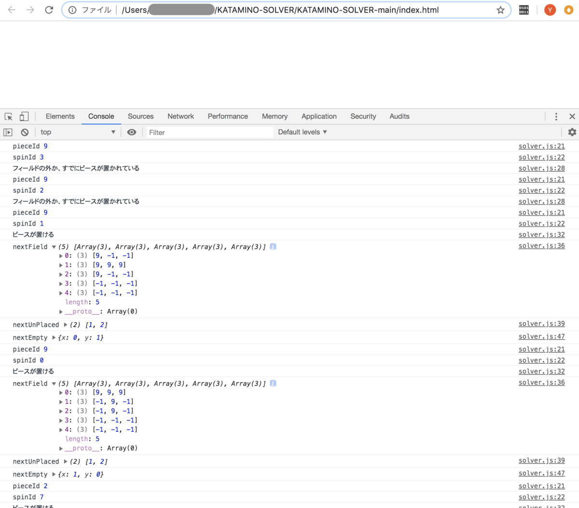Open the Y profile avatar
The image size is (579, 508).
coord(550,10)
